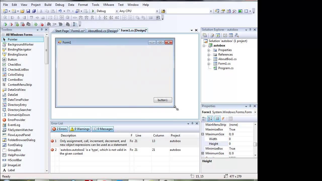Click the Align Lefts layout icon
The width and height of the screenshot is (322, 181).
click(x=12, y=18)
